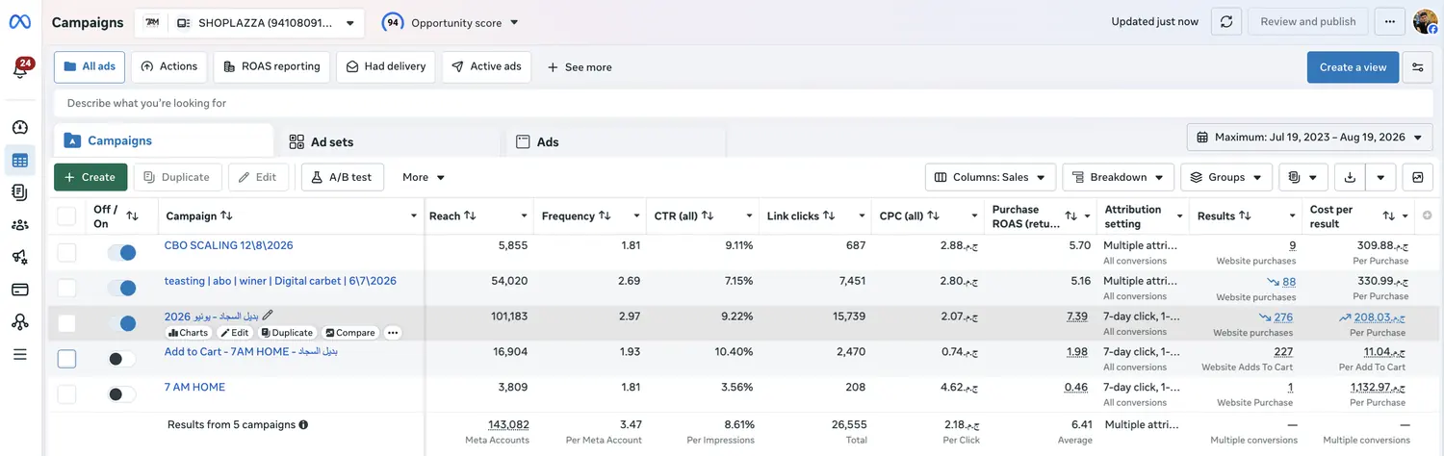
Task: Open Account overview gauge icon in sidebar
Action: coord(19,128)
